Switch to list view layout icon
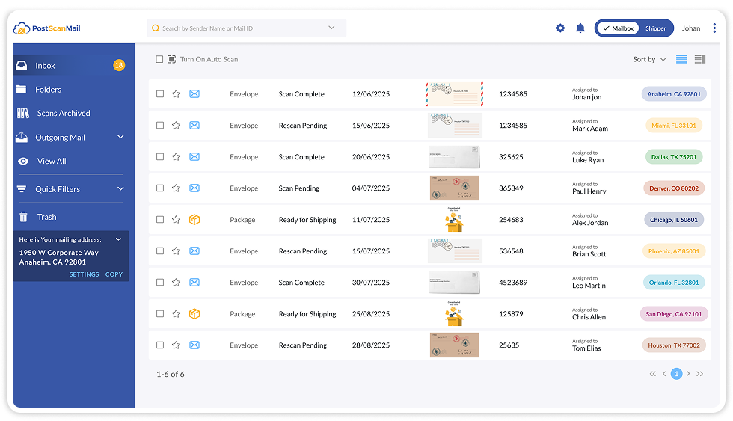The height and width of the screenshot is (421, 733). click(x=681, y=59)
